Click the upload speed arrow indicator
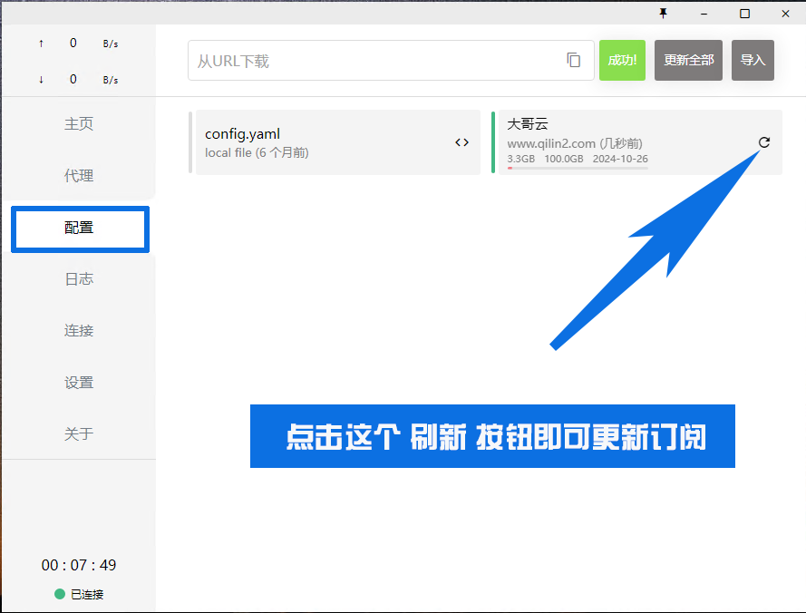Screen dimensions: 806x613 coord(41,43)
